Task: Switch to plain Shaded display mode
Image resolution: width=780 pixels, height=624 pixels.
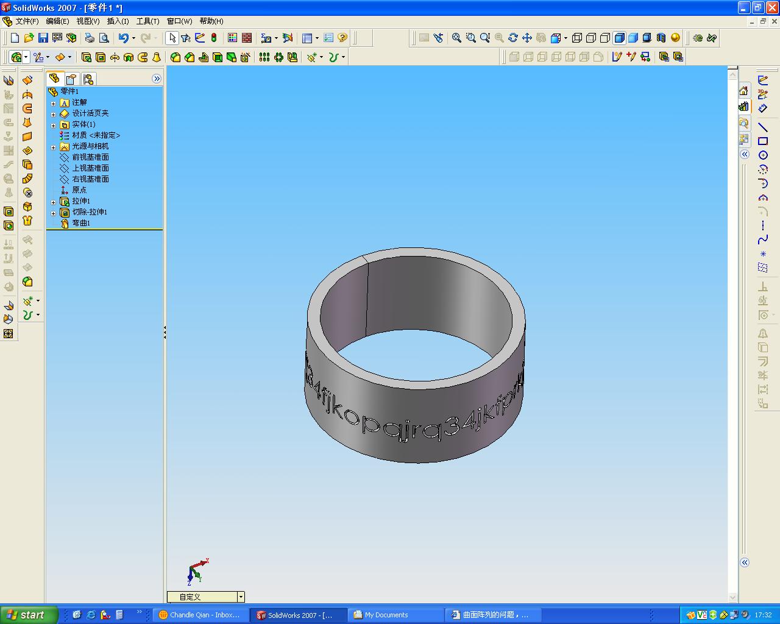Action: 633,38
